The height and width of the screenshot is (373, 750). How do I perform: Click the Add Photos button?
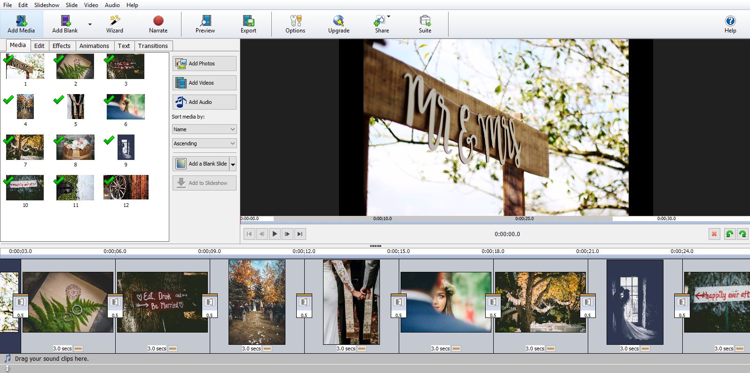[x=204, y=63]
